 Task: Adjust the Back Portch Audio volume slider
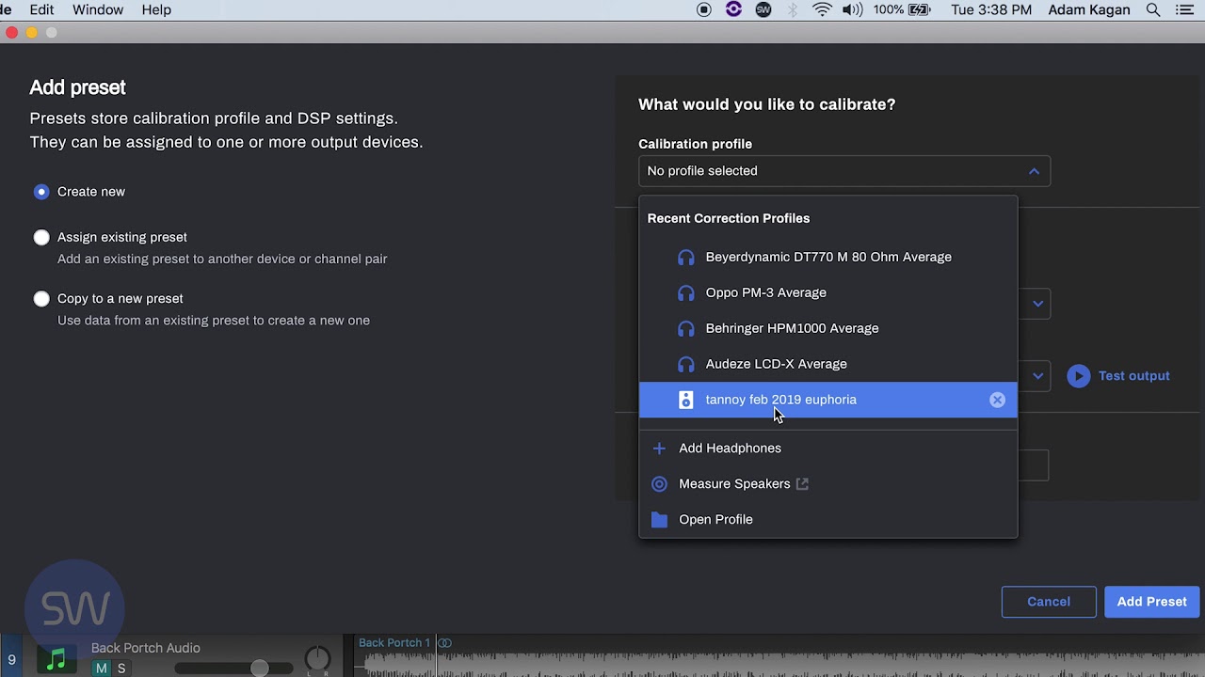coord(259,669)
